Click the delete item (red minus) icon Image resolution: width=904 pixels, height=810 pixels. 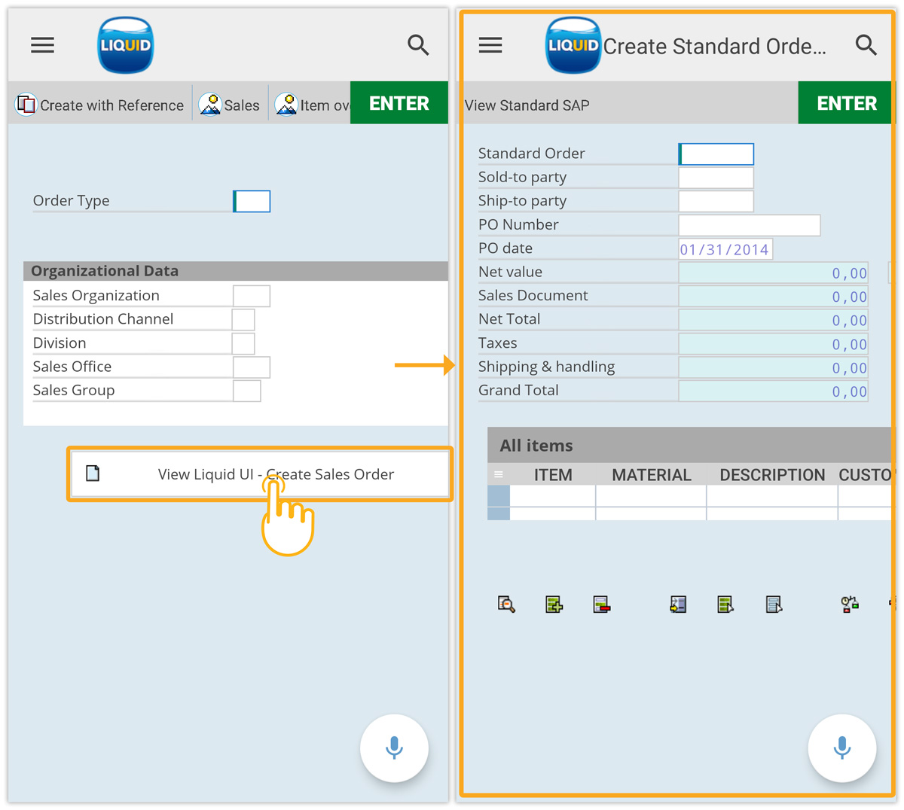601,604
